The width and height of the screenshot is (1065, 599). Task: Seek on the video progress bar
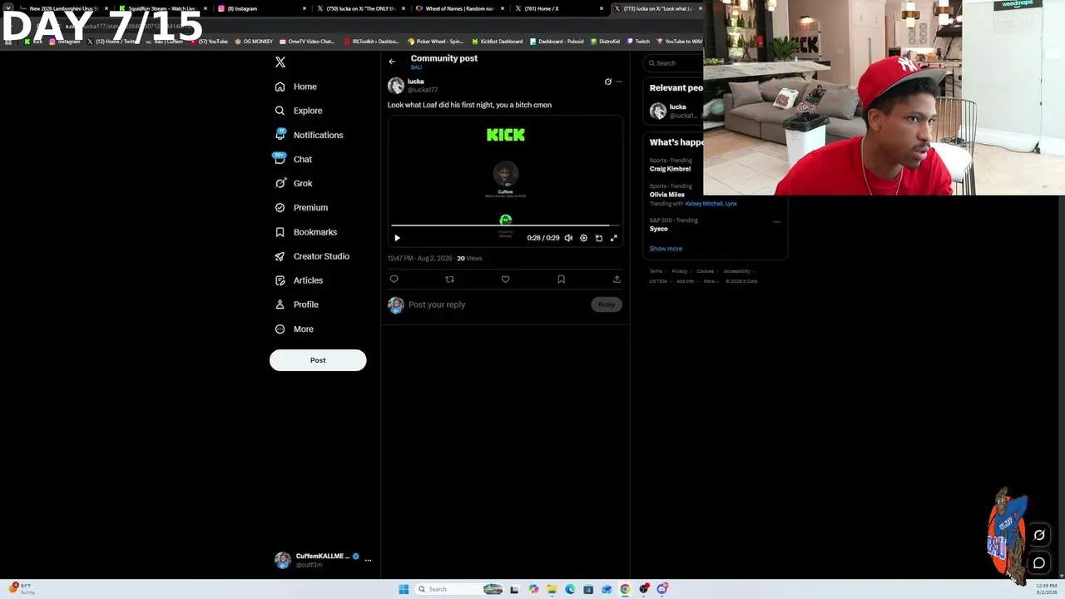click(505, 225)
